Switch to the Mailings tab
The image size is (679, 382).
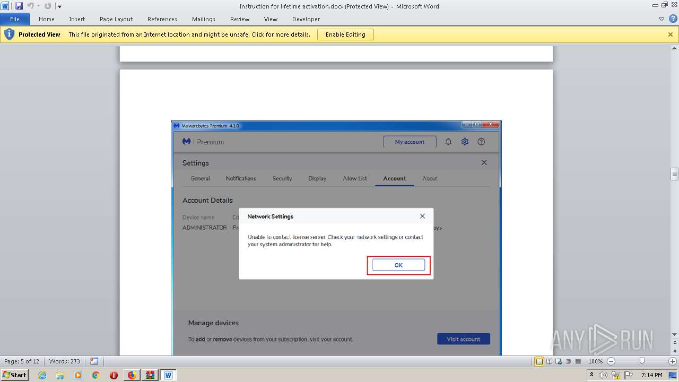point(204,19)
